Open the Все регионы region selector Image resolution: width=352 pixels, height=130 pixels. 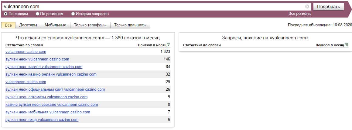click(x=300, y=14)
